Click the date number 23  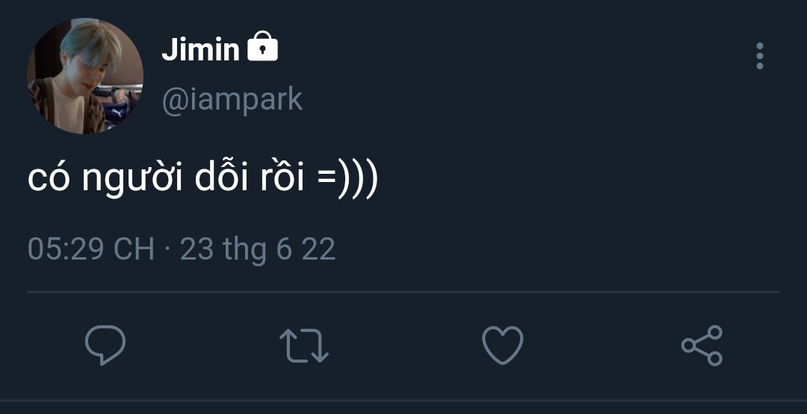197,249
